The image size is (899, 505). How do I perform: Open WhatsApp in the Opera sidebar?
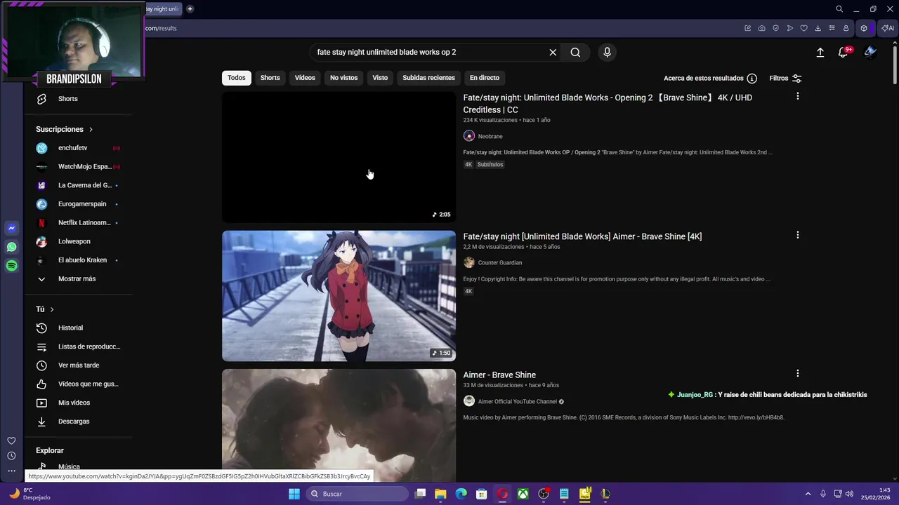tap(12, 247)
